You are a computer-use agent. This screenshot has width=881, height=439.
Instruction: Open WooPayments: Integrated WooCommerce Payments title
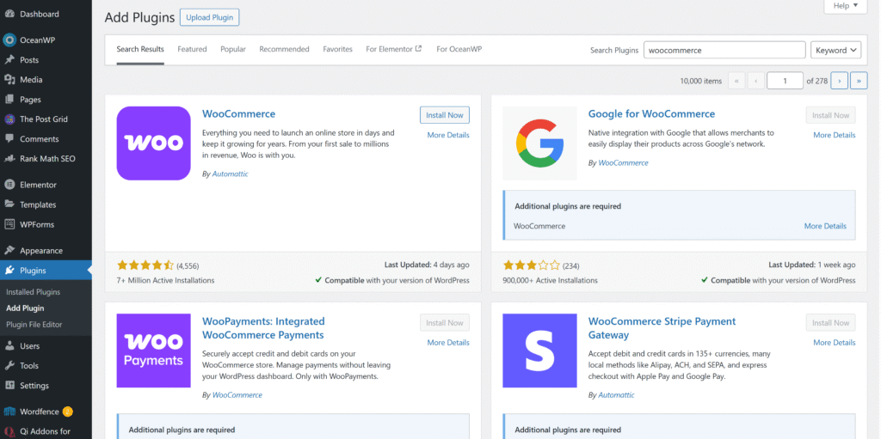click(x=263, y=328)
